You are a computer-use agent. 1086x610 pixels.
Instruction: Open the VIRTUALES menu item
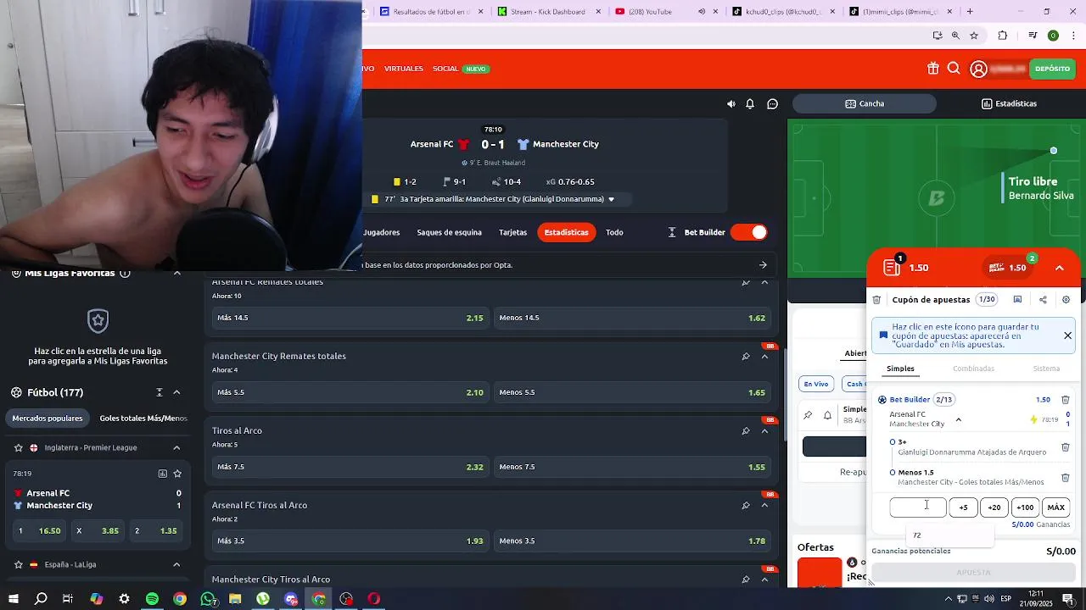tap(404, 69)
